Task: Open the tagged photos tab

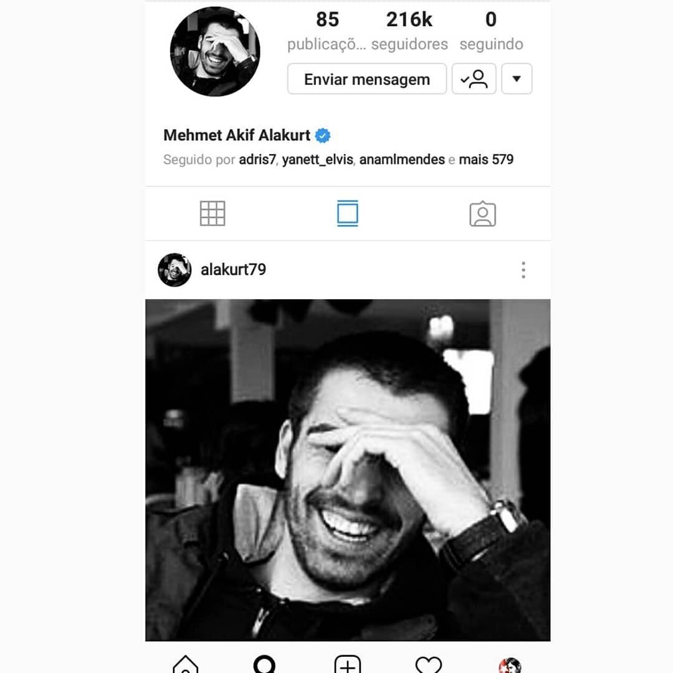Action: tap(482, 213)
